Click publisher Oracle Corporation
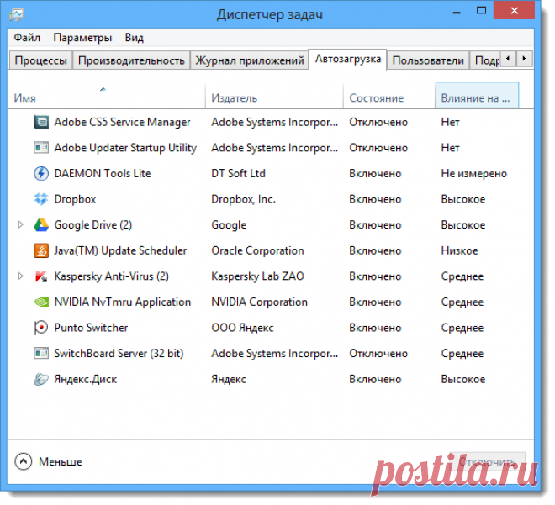555x505 pixels. (x=257, y=250)
